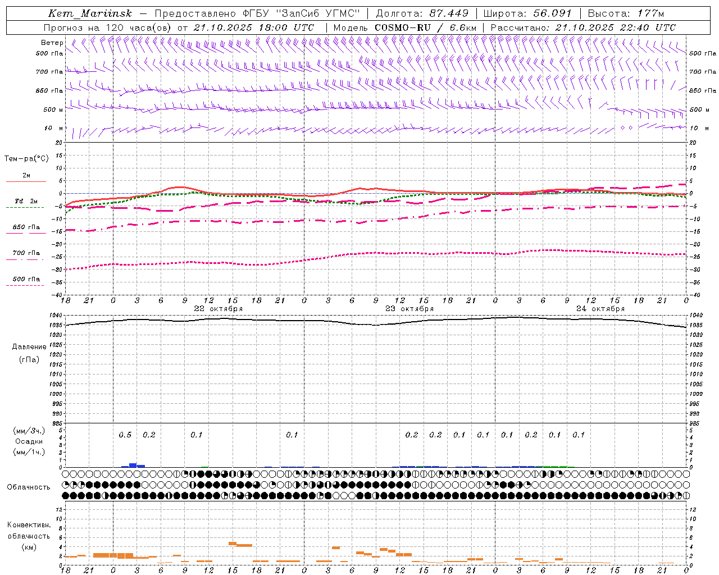Click the station name "Kem_Mariinsk" in header
The width and height of the screenshot is (719, 575).
90,13
